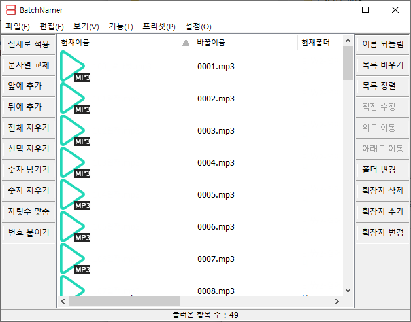Click the vertical scrollbar up arrow
The width and height of the screenshot is (411, 322).
point(348,41)
